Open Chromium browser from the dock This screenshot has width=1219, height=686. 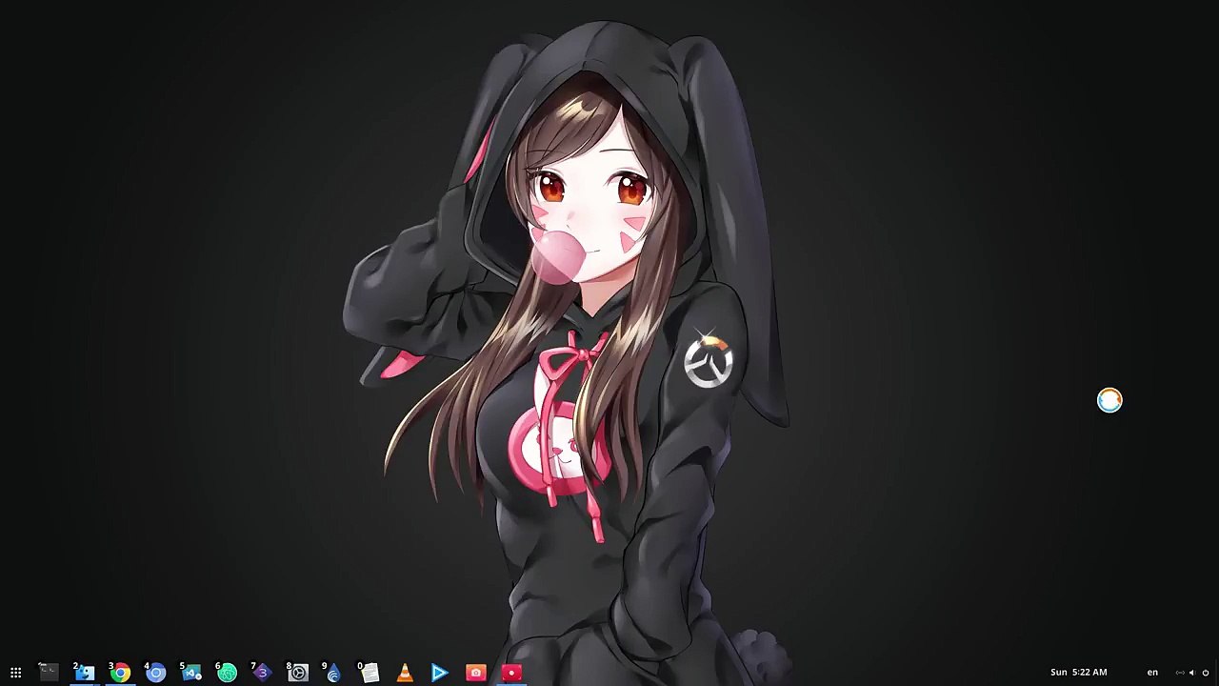tap(155, 673)
